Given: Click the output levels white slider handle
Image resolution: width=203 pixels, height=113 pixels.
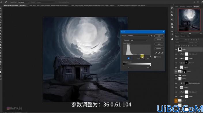Looking at the screenshot, I should click(150, 65).
